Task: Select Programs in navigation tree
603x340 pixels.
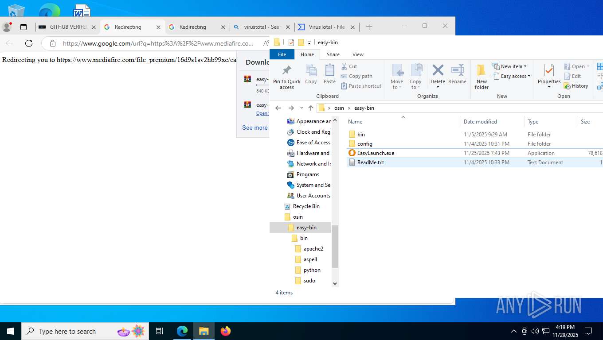Action: point(308,174)
